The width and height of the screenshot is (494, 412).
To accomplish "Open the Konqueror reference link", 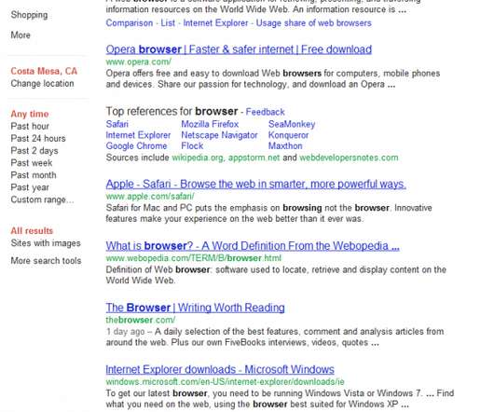I will pyautogui.click(x=288, y=135).
